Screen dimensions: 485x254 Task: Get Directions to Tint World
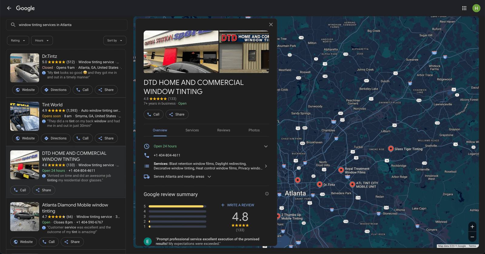point(55,138)
